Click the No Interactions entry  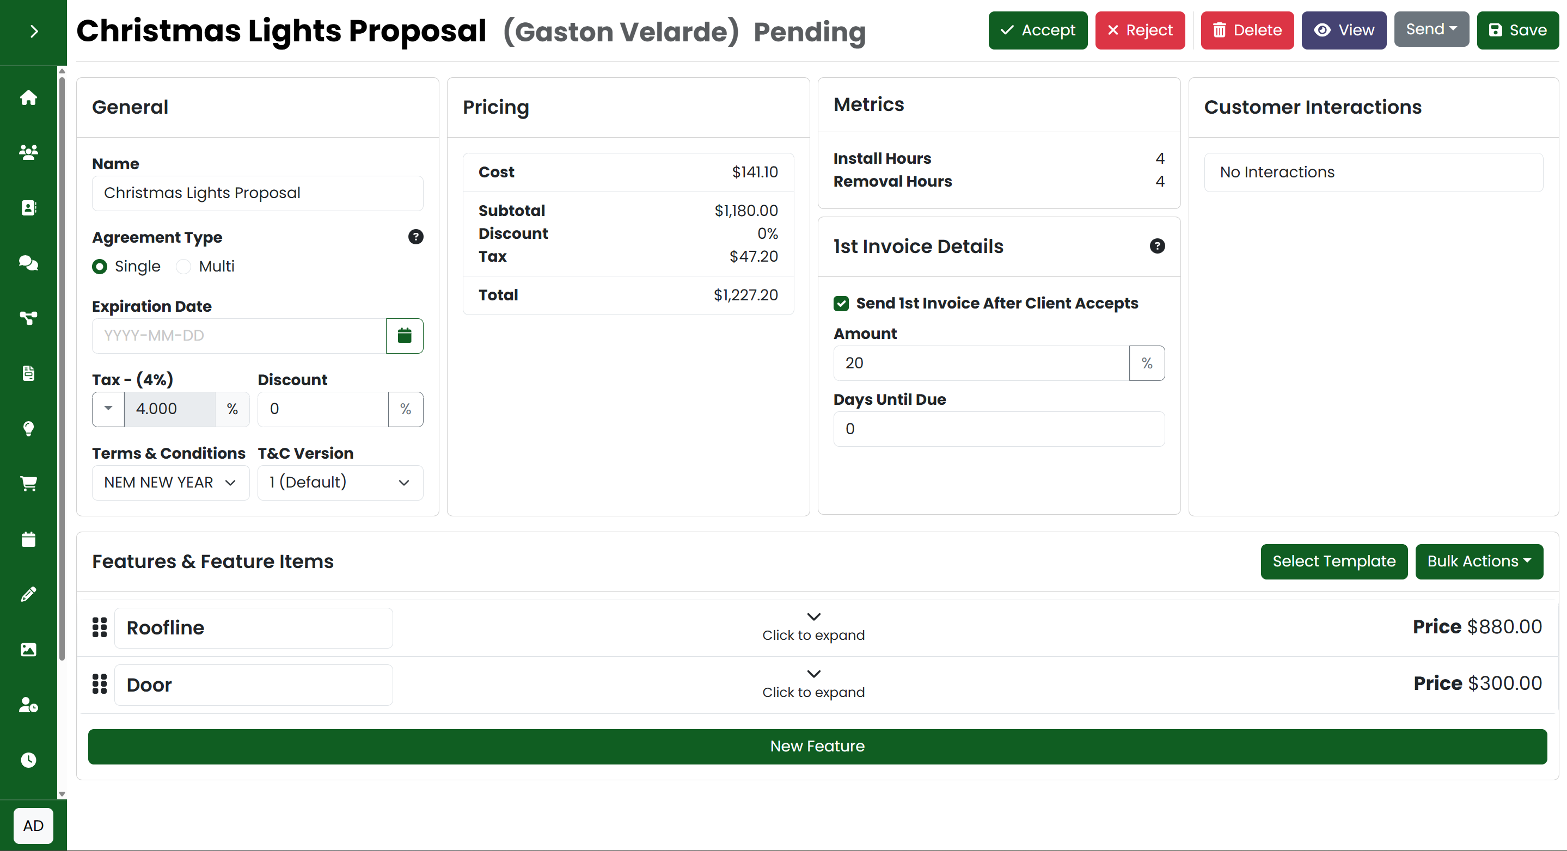click(x=1373, y=172)
